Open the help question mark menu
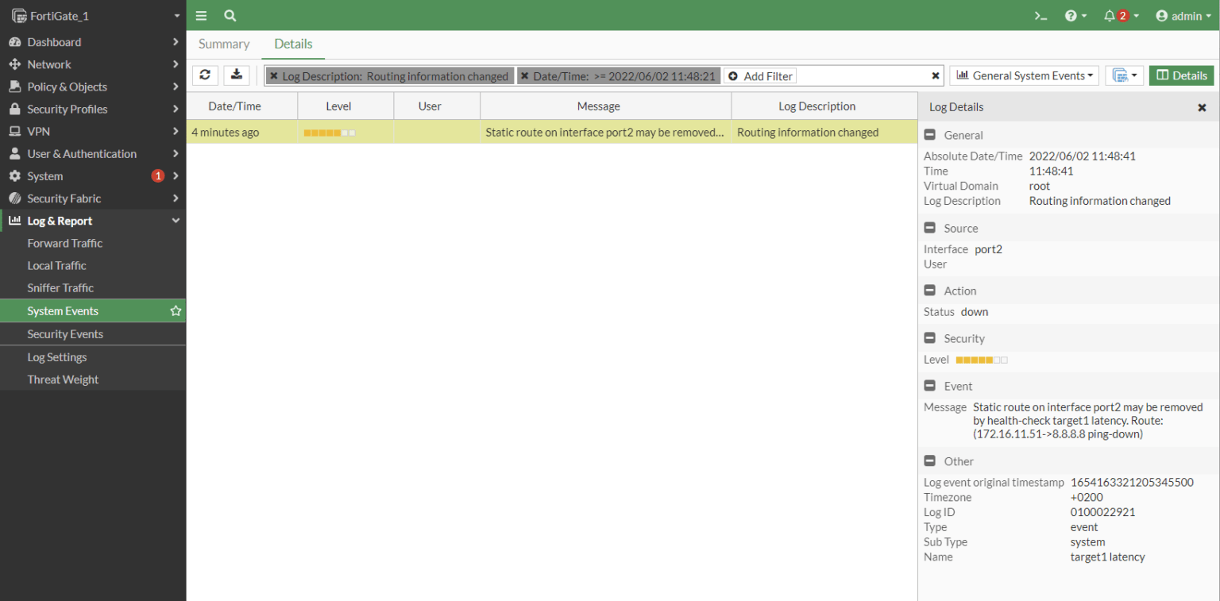1220x601 pixels. point(1071,16)
